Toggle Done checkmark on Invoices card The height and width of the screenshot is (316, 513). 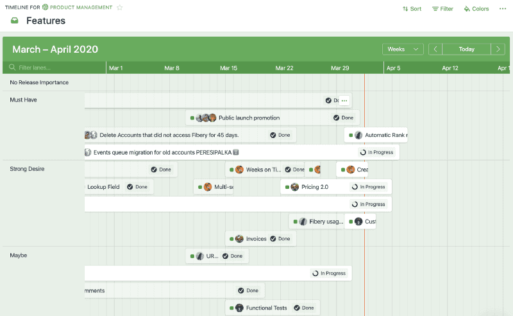click(x=273, y=239)
